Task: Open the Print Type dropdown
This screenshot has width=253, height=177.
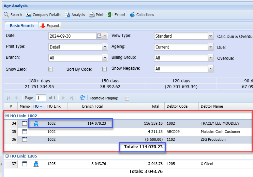Action: point(105,47)
